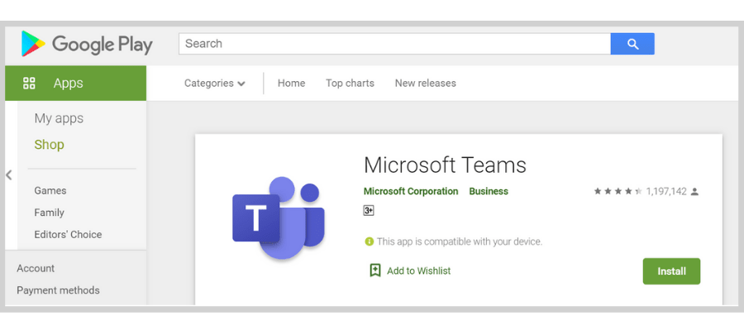Open the Microsoft Corporation developer link
The height and width of the screenshot is (335, 744).
coord(411,191)
